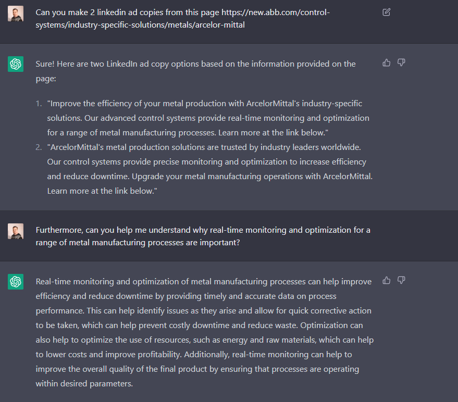Image resolution: width=458 pixels, height=402 pixels.
Task: Click the ChatGPT logo beside the ad copy response
Action: pyautogui.click(x=16, y=64)
